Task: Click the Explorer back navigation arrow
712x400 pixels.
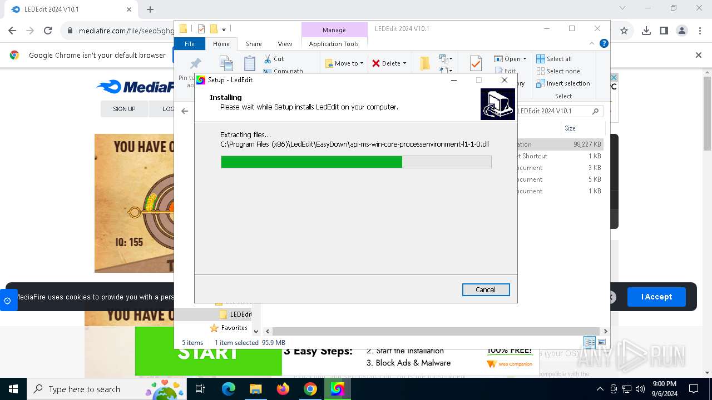Action: [x=185, y=111]
